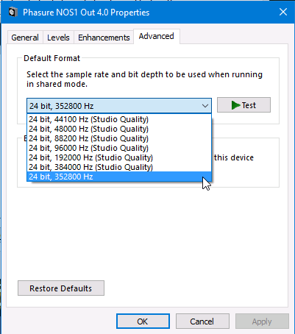Close the Phasure NOS1 Properties window

[x=283, y=12]
